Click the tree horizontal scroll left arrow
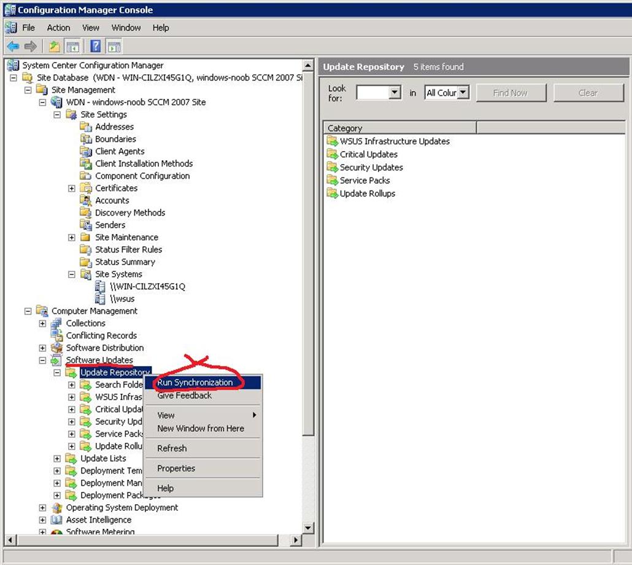The image size is (632, 565). tap(10, 540)
